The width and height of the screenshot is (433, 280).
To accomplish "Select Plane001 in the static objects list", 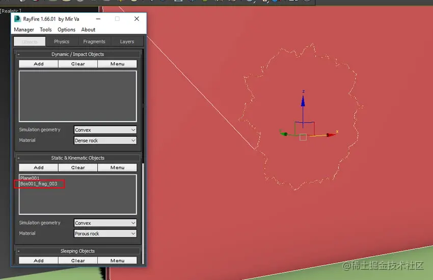I will pos(30,178).
